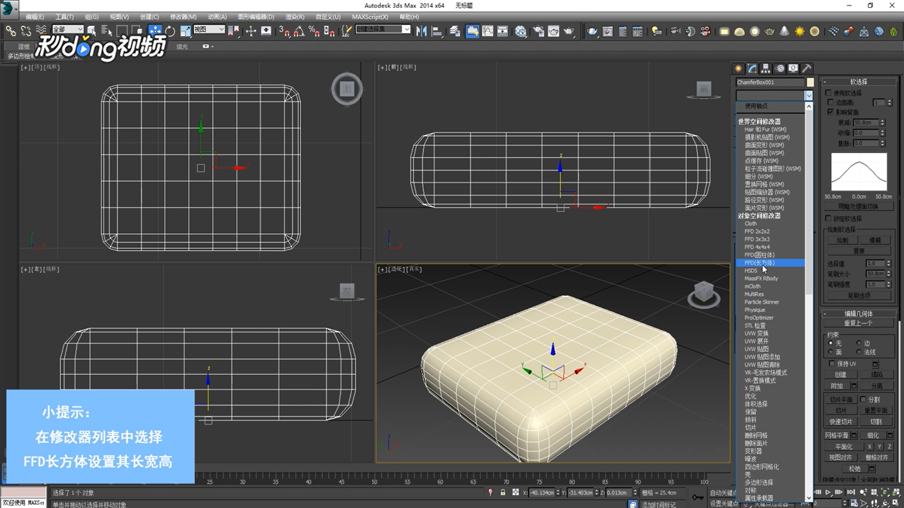This screenshot has width=904, height=508.
Task: Toggle the 边距离 checkbox
Action: pos(831,102)
